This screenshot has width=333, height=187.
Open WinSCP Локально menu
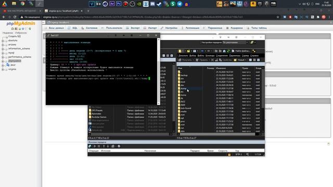(x=183, y=56)
